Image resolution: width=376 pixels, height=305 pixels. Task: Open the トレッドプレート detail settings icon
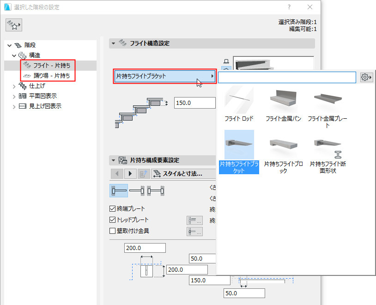[x=194, y=220]
